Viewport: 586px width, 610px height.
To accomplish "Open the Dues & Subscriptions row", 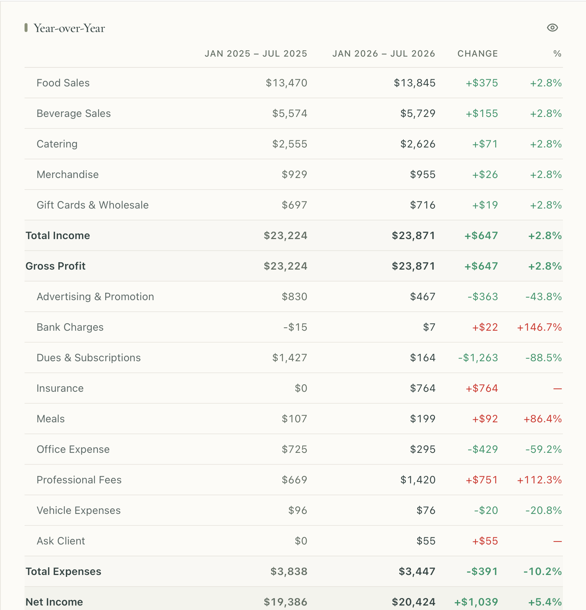I will (x=294, y=358).
